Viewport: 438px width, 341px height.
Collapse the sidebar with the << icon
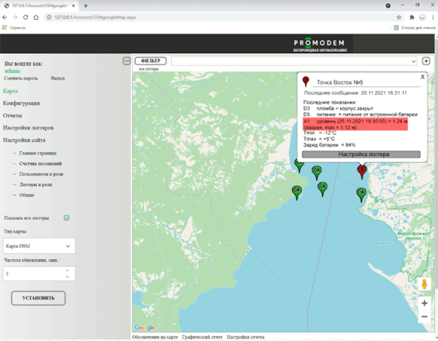click(127, 61)
